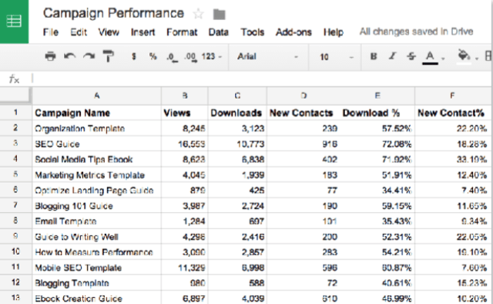Click the select-all corner cell

15,96
